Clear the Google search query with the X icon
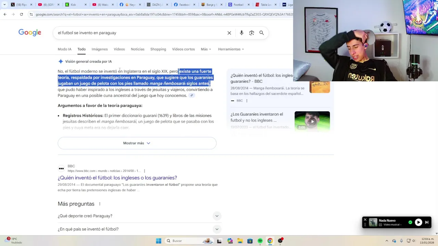Viewport: 438px width, 246px height. coord(229,33)
